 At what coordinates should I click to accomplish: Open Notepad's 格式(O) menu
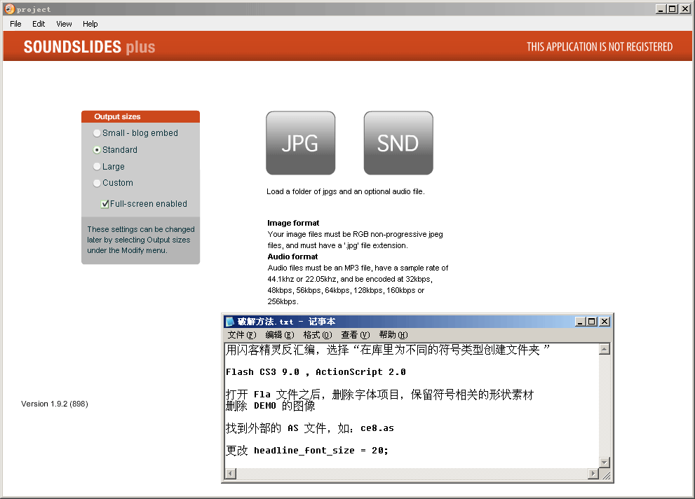click(x=318, y=335)
